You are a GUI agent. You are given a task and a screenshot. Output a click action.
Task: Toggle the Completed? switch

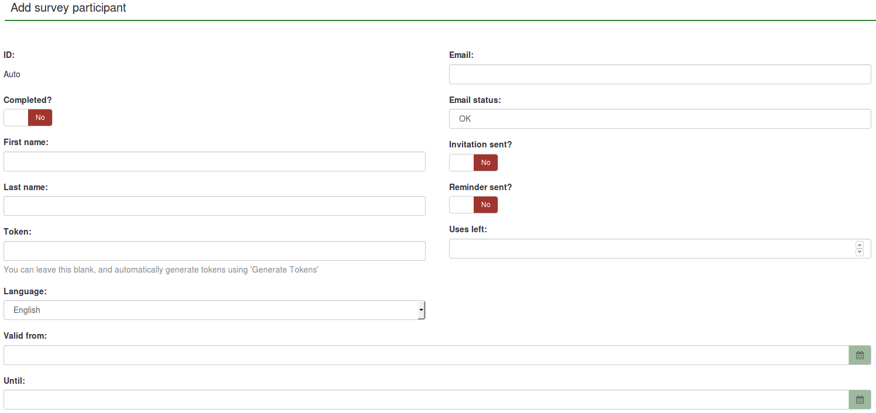pyautogui.click(x=40, y=118)
